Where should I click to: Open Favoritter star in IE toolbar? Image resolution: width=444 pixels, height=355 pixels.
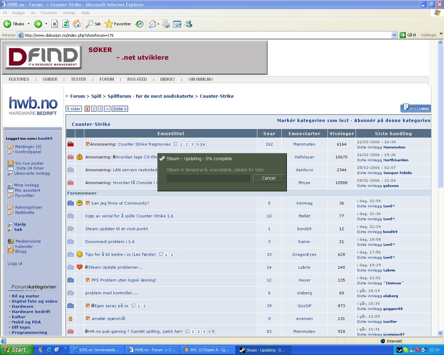[x=118, y=24]
